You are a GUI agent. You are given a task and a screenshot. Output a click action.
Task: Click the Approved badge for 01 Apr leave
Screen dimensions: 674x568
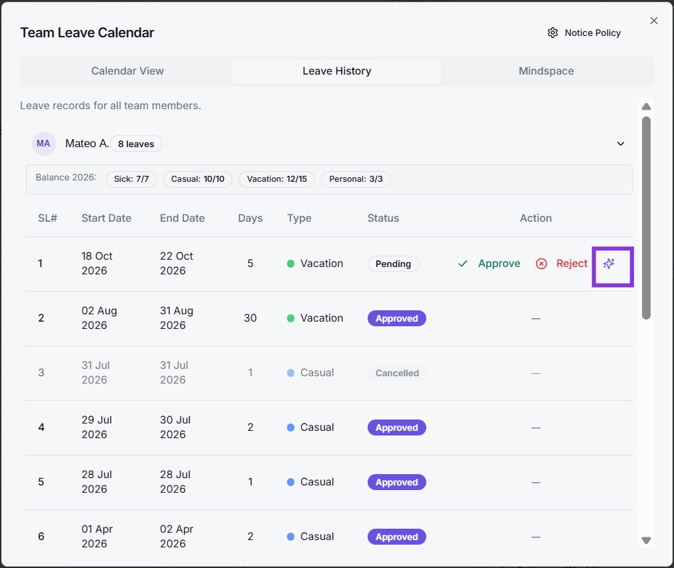(x=397, y=537)
